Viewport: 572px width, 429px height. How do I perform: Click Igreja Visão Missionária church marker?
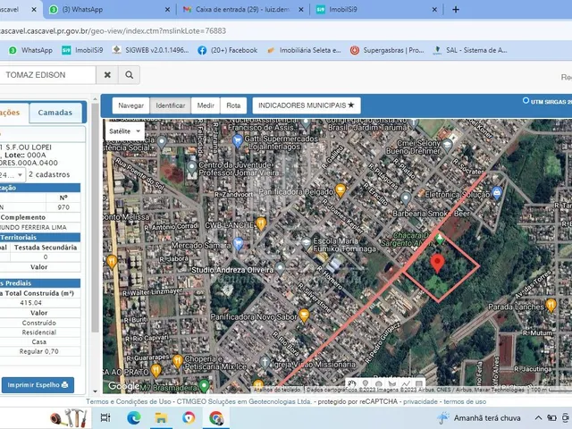[265, 361]
